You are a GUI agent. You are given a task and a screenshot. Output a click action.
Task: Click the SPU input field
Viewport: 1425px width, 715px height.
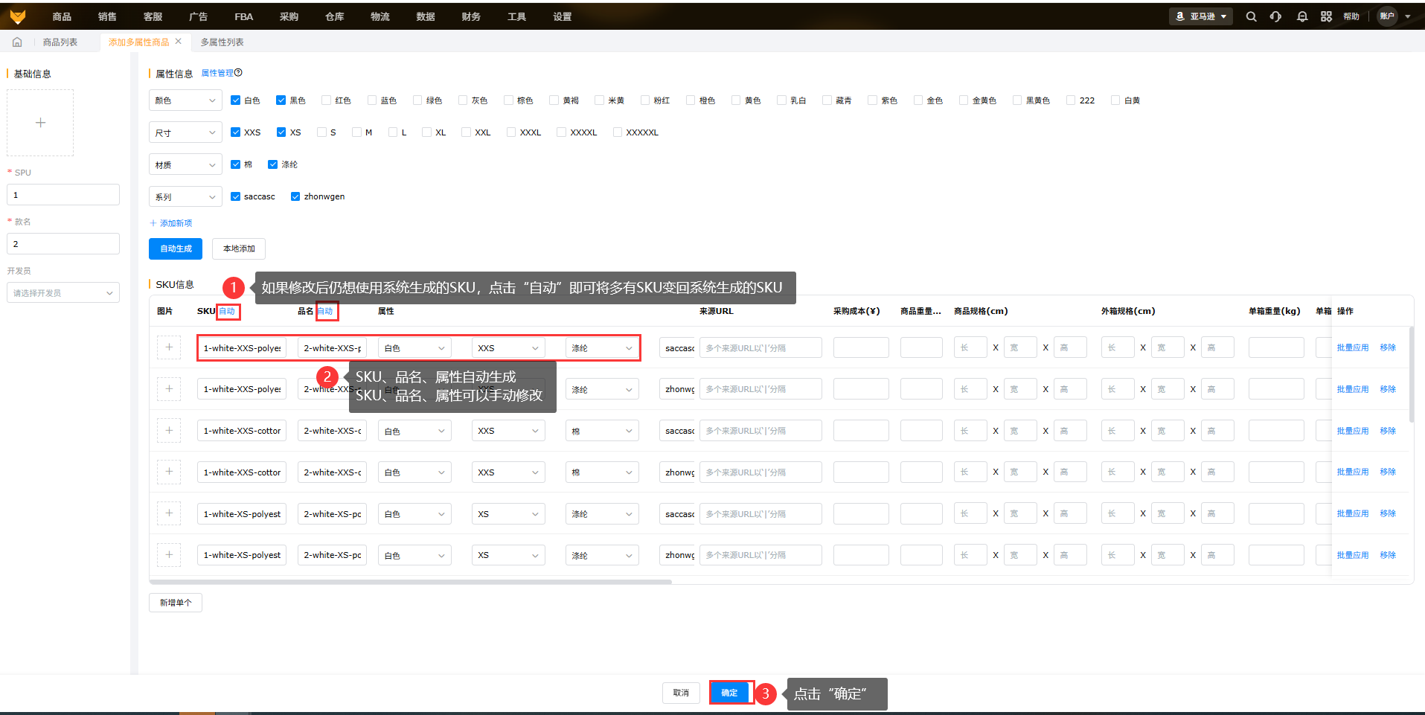[63, 195]
